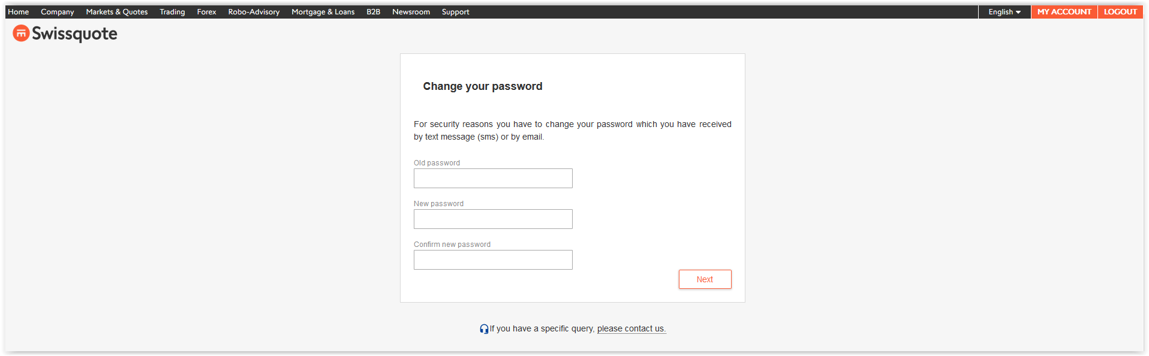Open the Newsroom menu

pos(411,12)
